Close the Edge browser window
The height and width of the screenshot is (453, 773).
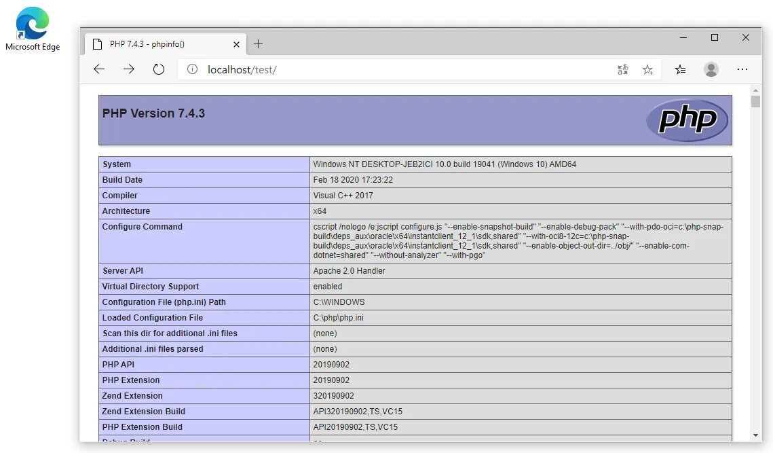[x=745, y=37]
